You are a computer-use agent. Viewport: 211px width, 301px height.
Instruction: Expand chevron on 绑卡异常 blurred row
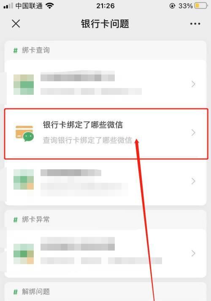point(193,254)
